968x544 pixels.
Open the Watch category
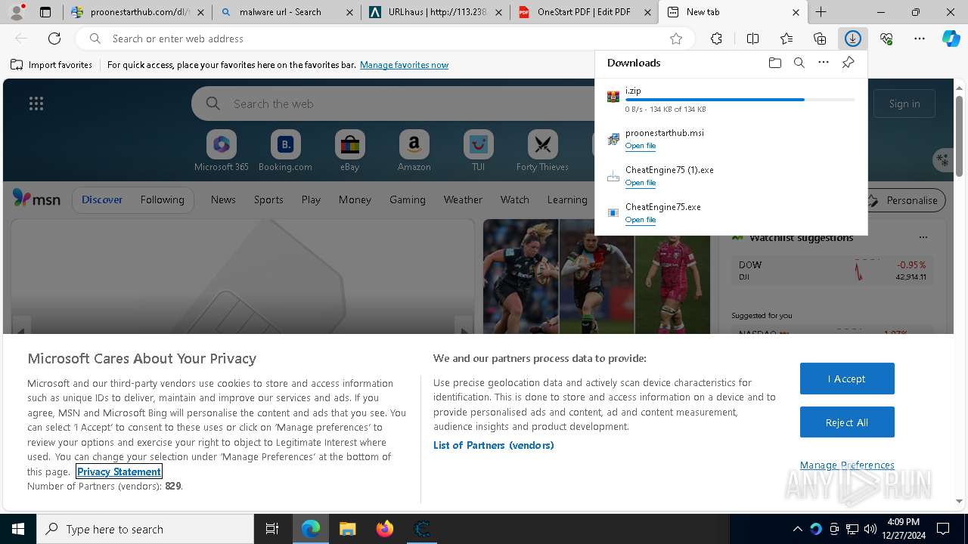coord(514,199)
